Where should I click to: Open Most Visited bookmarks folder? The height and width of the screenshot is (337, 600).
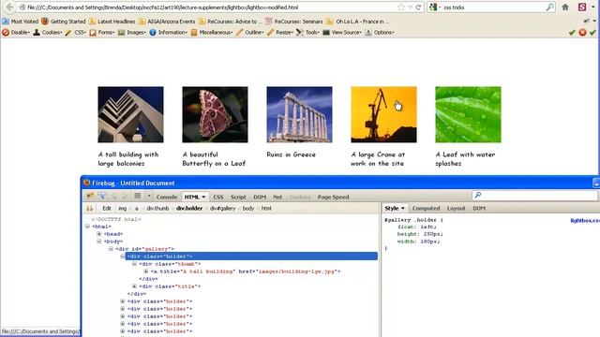pyautogui.click(x=21, y=22)
